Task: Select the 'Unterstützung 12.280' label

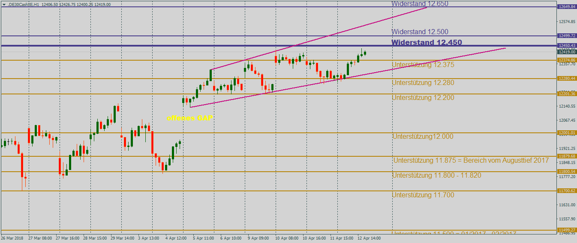Action: point(423,83)
